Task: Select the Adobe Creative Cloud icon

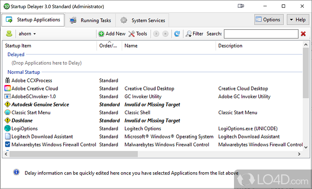Action: coord(7,88)
